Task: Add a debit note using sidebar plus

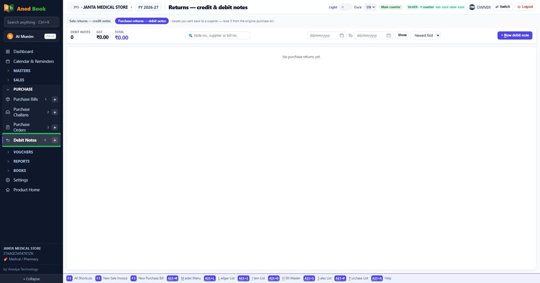Action: tap(54, 140)
